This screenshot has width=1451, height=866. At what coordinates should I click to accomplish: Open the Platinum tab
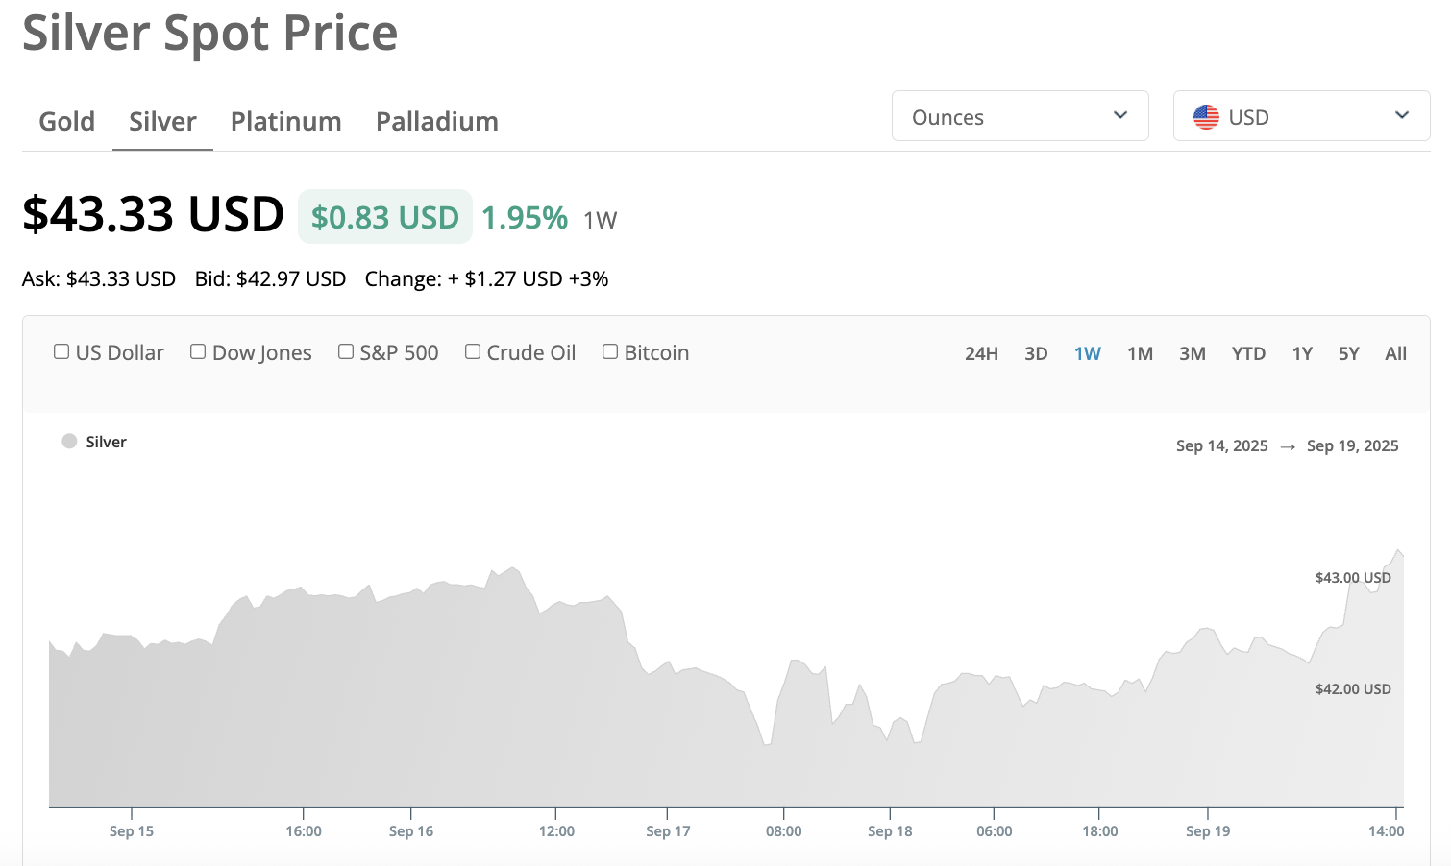tap(285, 122)
